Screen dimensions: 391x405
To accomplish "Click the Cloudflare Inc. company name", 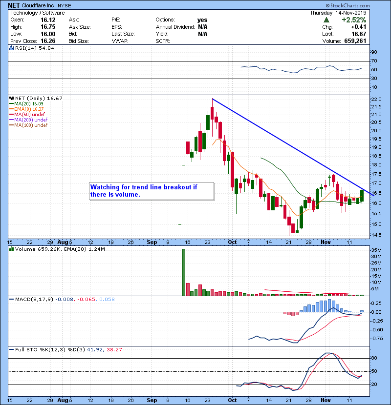I will pyautogui.click(x=39, y=5).
